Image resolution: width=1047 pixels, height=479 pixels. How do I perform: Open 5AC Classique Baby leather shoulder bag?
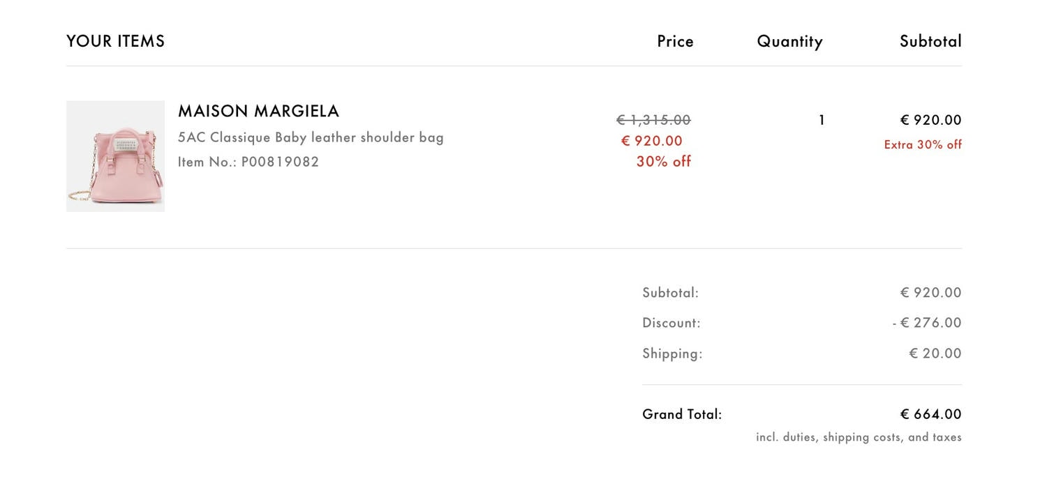coord(311,137)
